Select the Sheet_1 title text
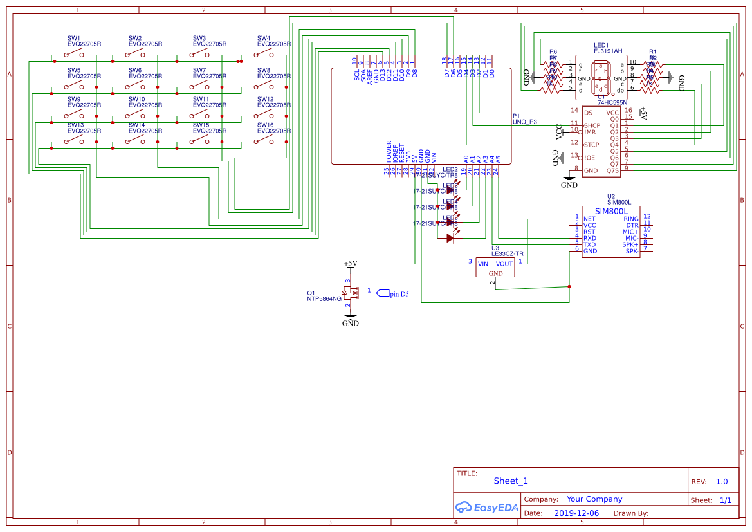The width and height of the screenshot is (752, 532). point(509,481)
